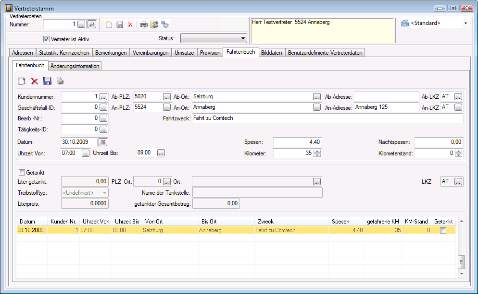Switch to Statistik, Kennzeichen tab

pos(64,53)
